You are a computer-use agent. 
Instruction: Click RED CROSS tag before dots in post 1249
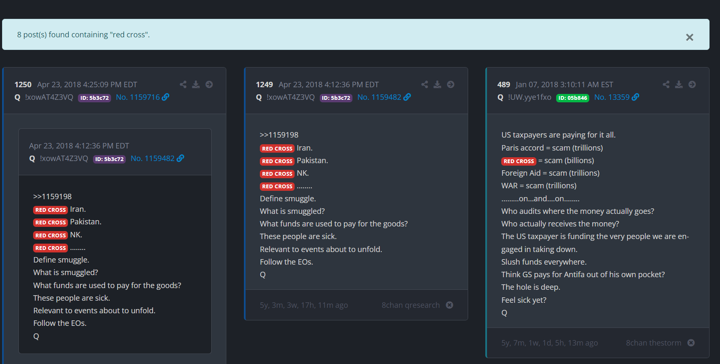[x=277, y=186]
